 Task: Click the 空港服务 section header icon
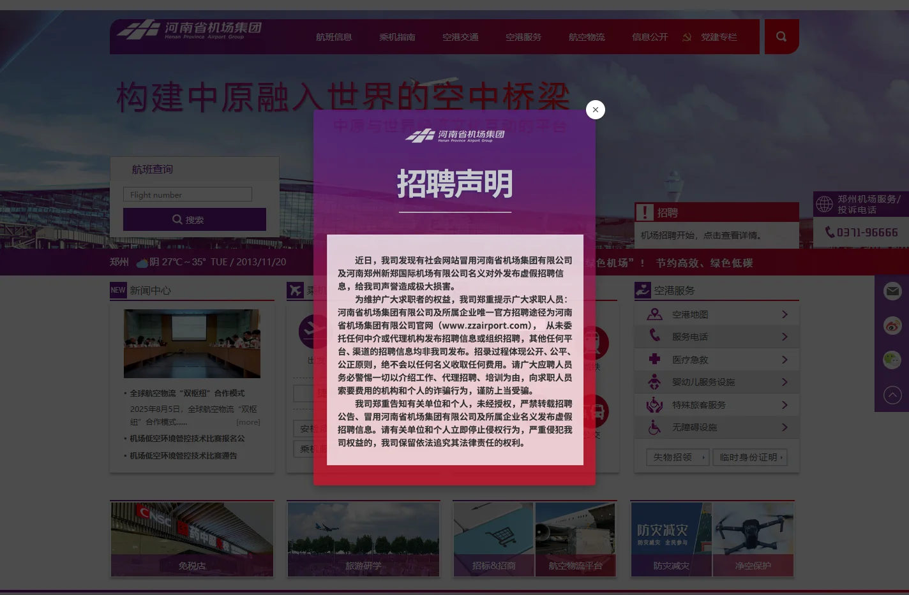click(x=643, y=290)
